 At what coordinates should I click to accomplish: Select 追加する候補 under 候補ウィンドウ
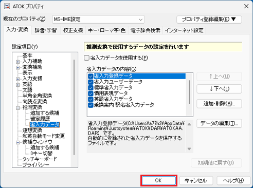click(x=45, y=147)
